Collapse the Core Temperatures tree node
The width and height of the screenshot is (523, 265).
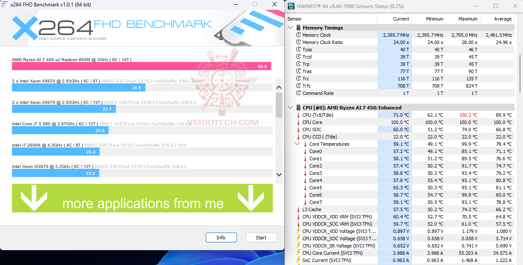point(298,144)
